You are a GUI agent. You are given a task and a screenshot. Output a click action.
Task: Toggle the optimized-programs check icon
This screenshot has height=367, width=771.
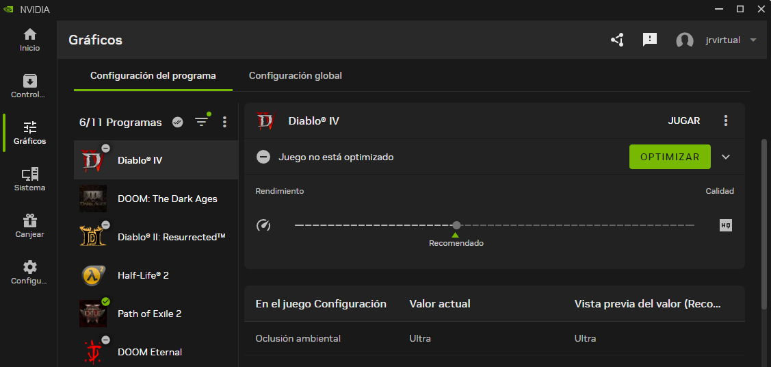point(178,122)
